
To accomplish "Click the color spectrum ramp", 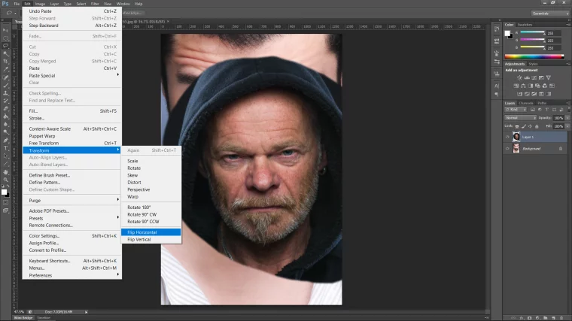I will 534,56.
